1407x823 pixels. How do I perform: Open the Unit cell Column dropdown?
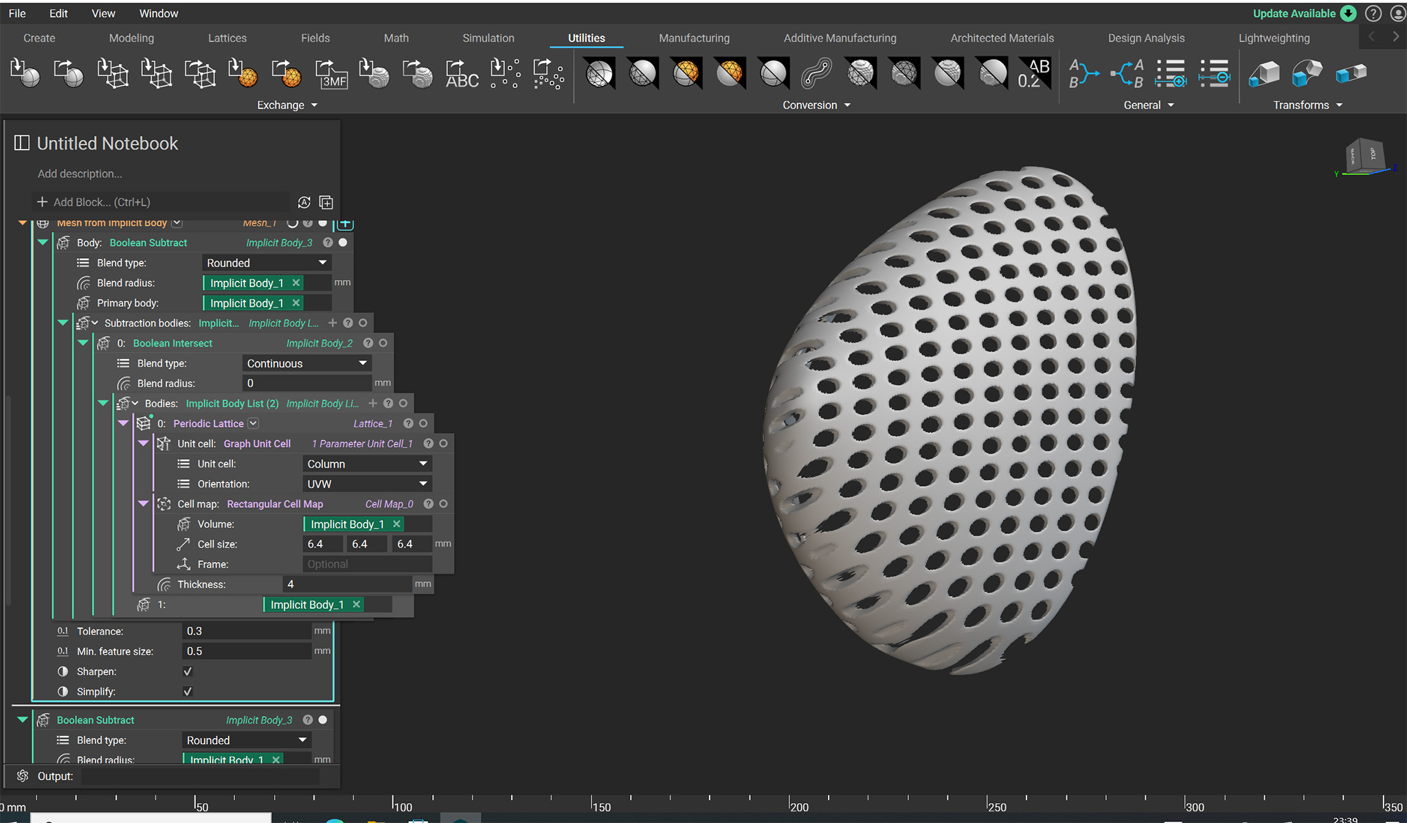pyautogui.click(x=367, y=464)
